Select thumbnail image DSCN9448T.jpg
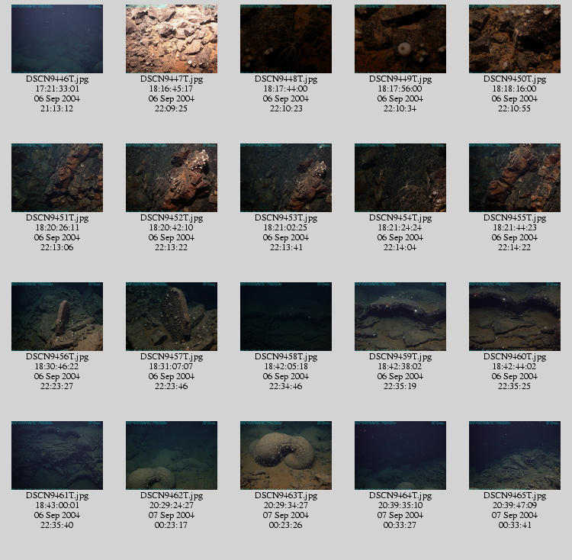572x560 pixels. coord(286,39)
